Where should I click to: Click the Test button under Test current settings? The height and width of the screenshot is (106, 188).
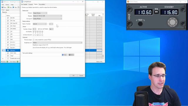coord(65,55)
